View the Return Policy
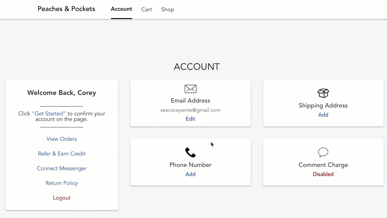Viewport: 387px width, 218px height. (62, 183)
